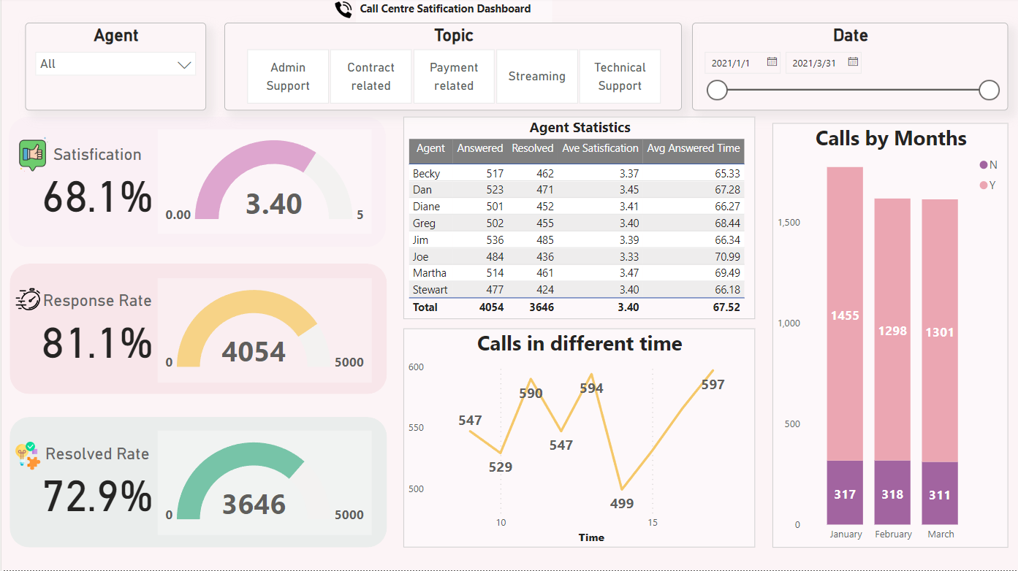The width and height of the screenshot is (1018, 571).
Task: Click the phone icon beside dashboard title
Action: pos(343,9)
